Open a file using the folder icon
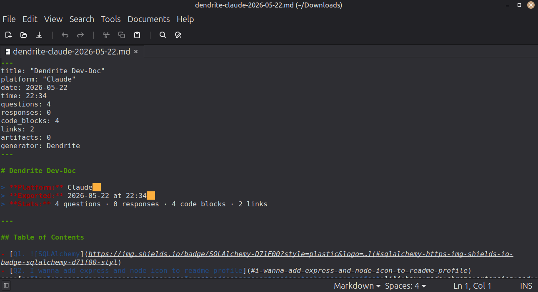The width and height of the screenshot is (538, 292). point(24,35)
